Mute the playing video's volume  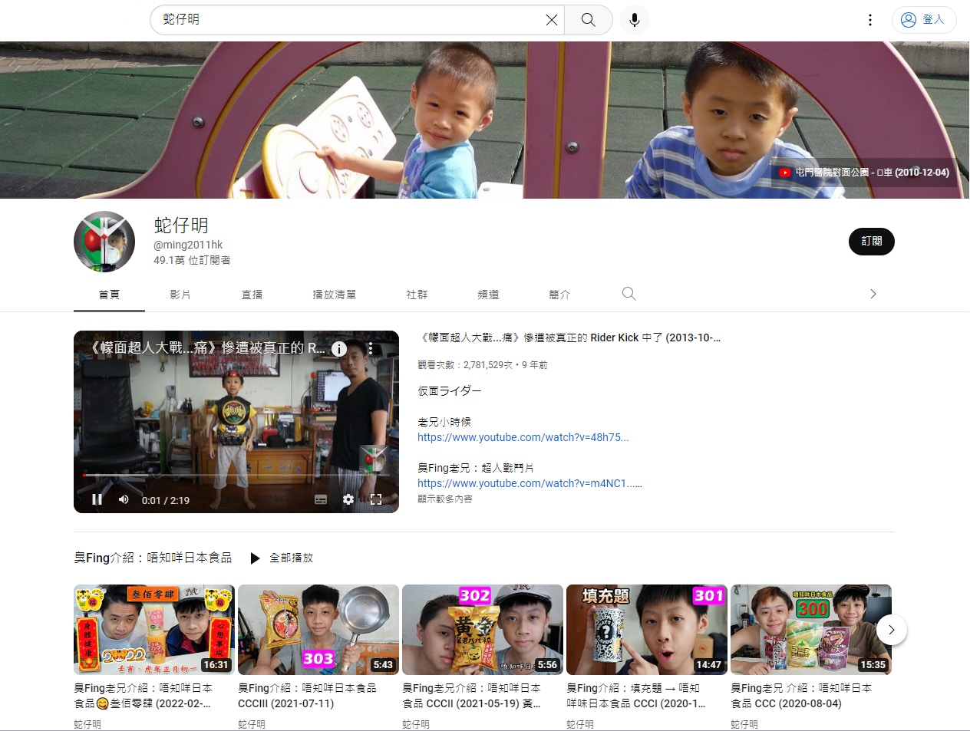click(x=123, y=499)
